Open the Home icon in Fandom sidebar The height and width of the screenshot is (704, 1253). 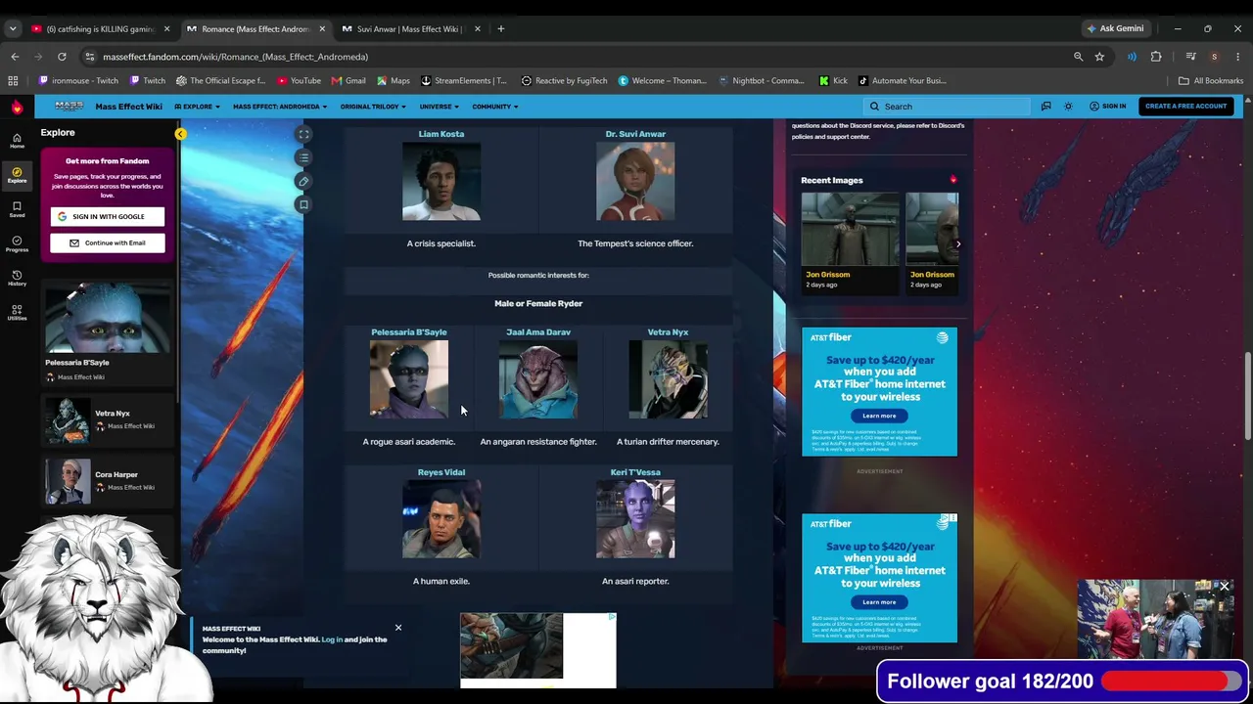click(17, 140)
